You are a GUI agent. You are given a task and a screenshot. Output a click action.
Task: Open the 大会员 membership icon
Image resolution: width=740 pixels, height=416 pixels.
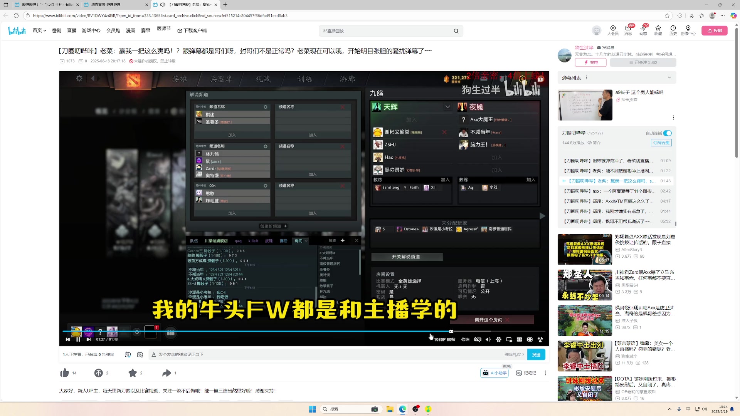(x=613, y=30)
